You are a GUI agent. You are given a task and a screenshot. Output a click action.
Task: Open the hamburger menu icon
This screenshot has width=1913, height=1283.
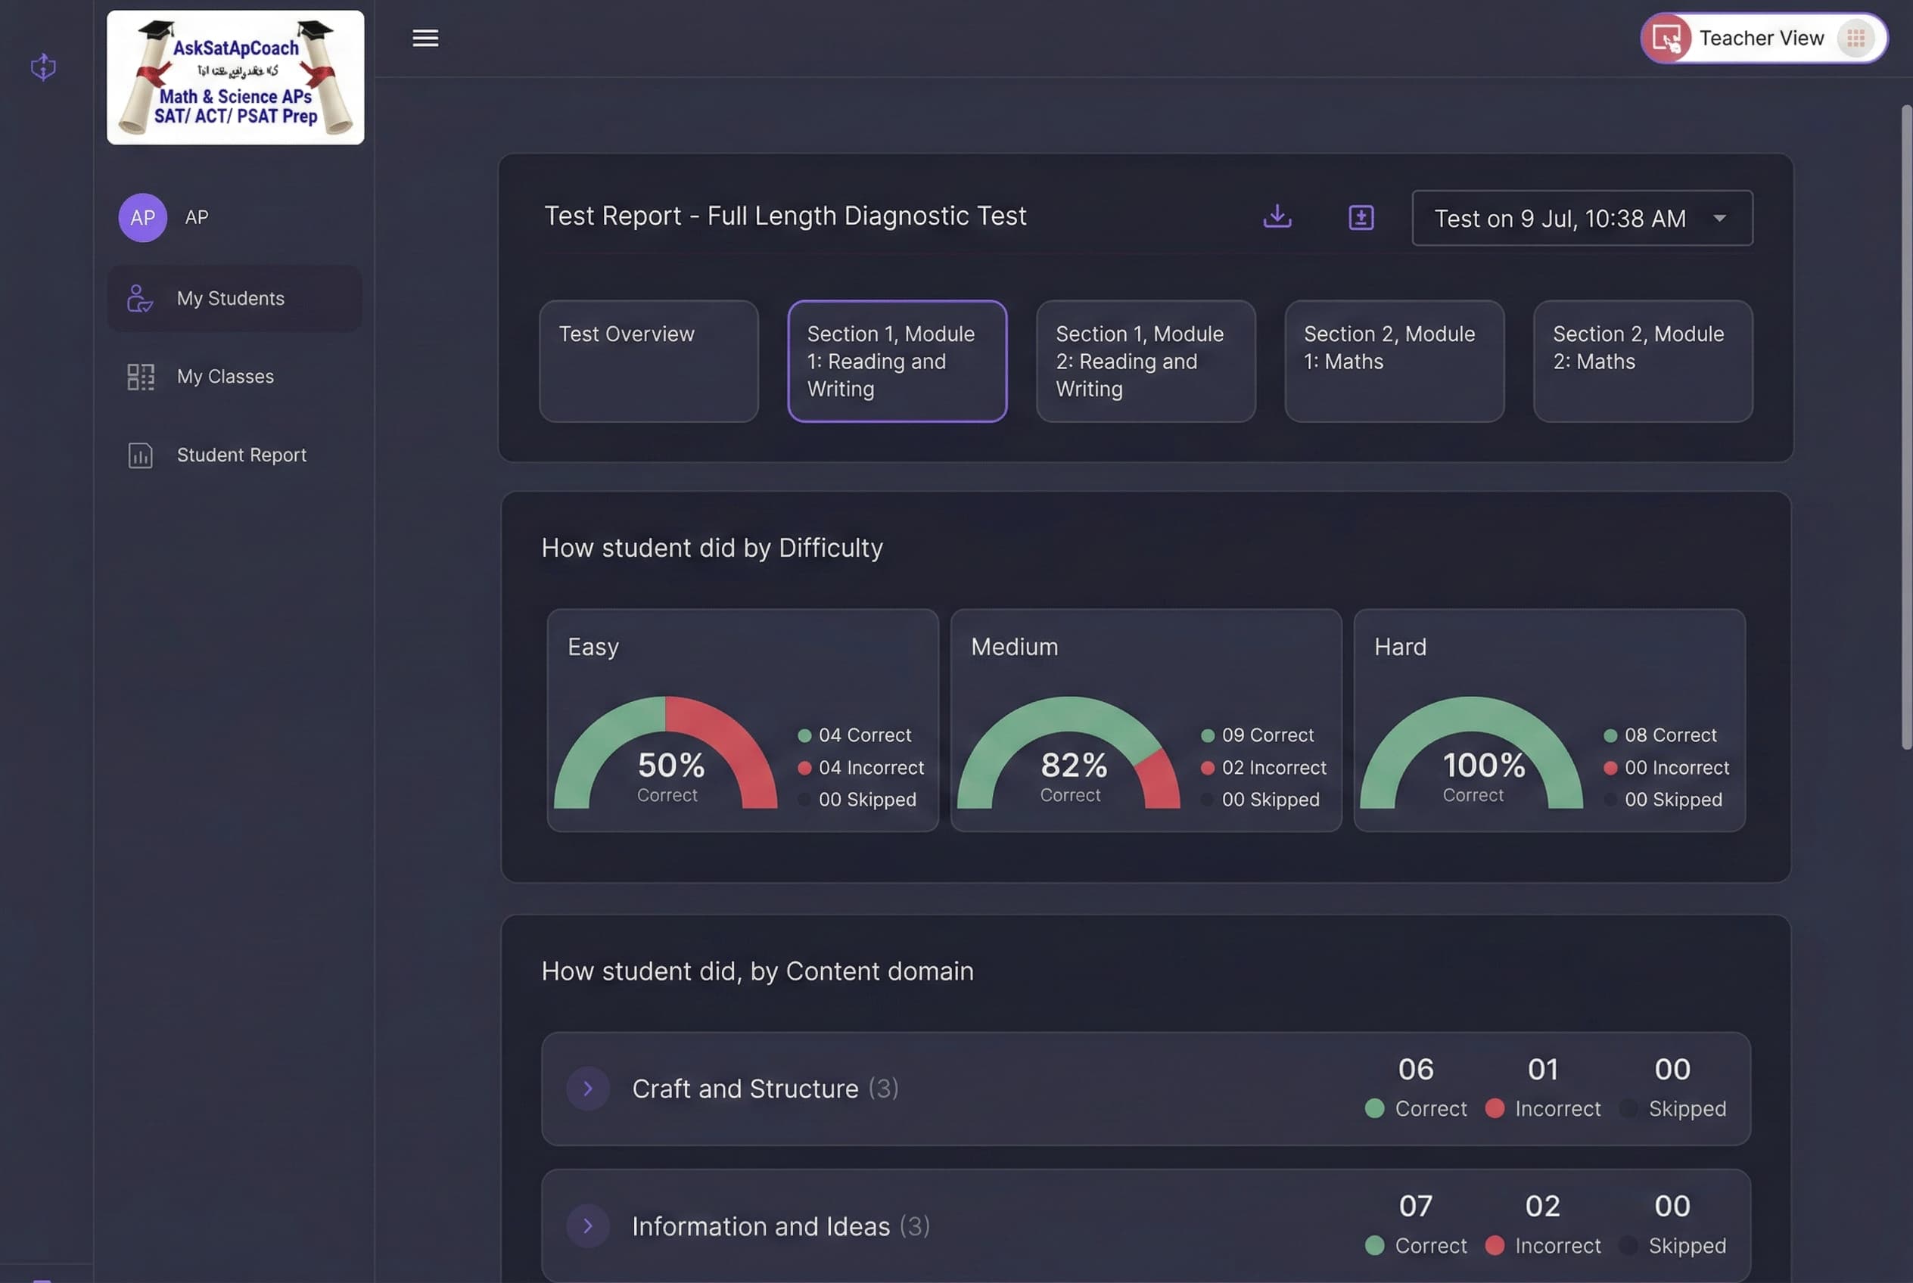pos(425,39)
